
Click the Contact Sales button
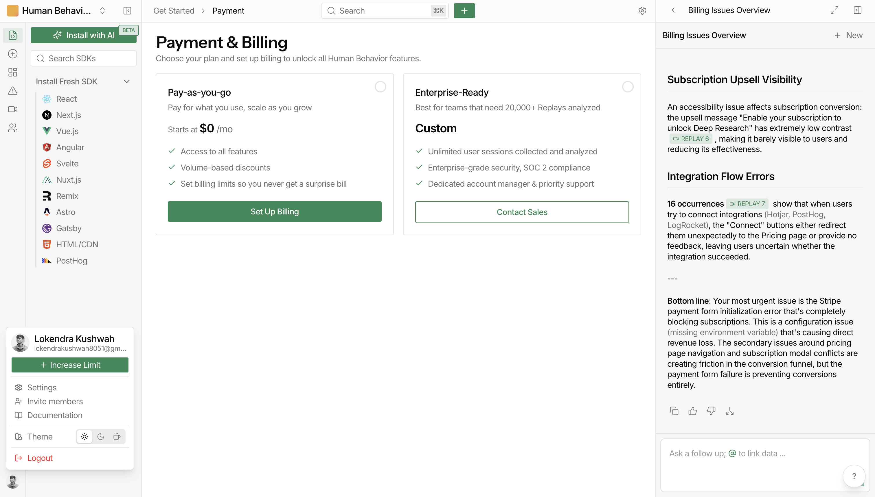click(x=522, y=212)
